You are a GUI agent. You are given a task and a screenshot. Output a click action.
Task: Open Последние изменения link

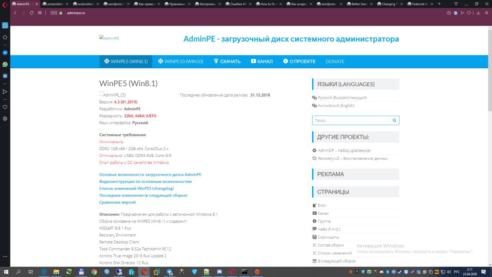143,195
